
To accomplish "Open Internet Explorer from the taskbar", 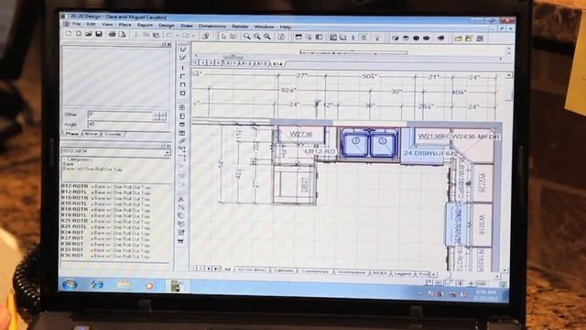I will point(97,285).
